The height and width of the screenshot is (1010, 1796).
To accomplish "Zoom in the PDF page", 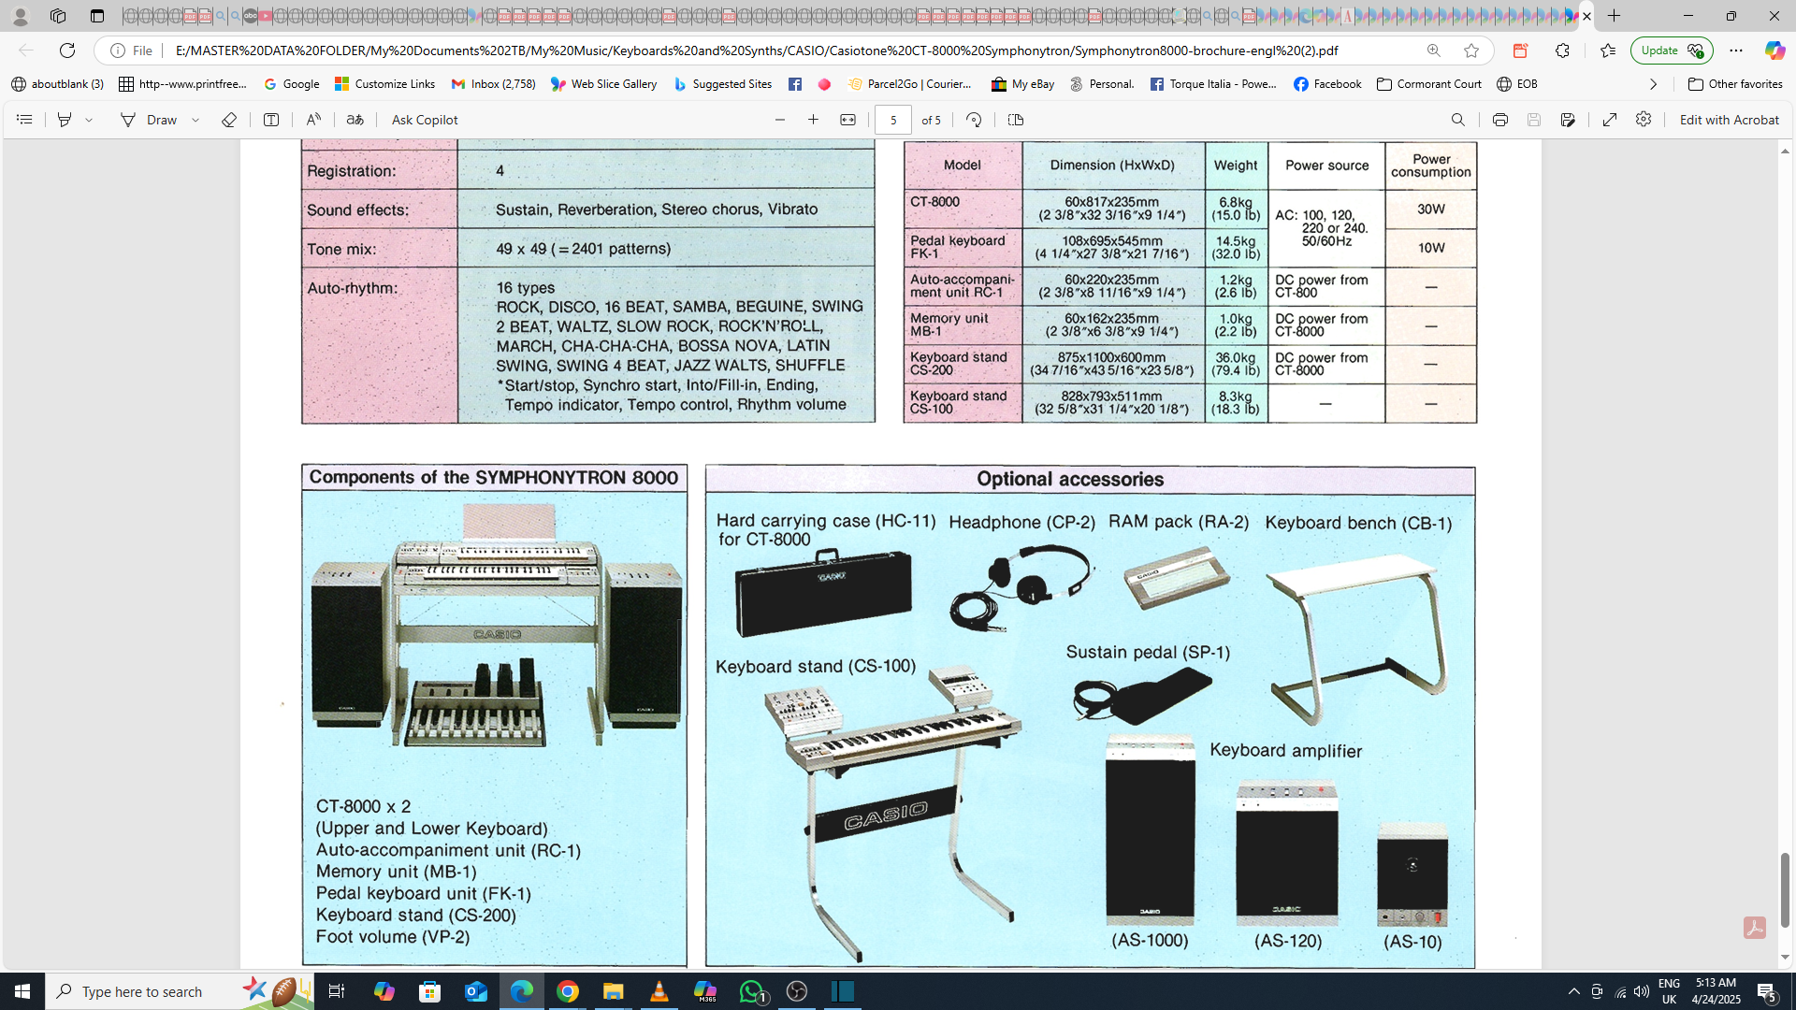I will (x=814, y=120).
